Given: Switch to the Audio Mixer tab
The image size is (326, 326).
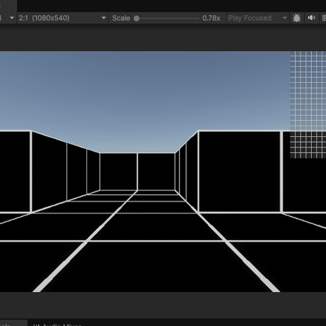Looking at the screenshot, I should (57, 325).
